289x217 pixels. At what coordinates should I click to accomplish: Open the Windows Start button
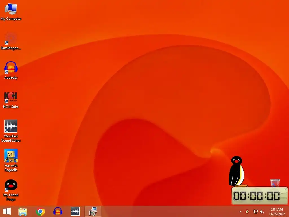point(7,211)
